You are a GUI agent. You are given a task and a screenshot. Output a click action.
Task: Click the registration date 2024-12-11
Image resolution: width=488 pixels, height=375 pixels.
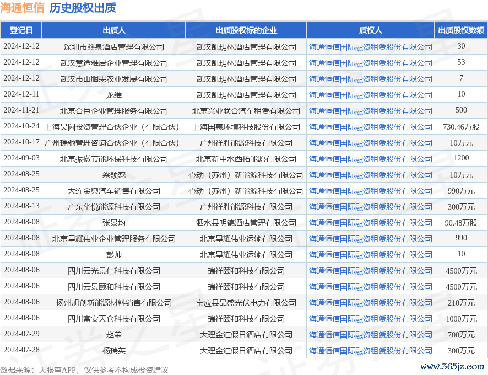[x=21, y=94]
